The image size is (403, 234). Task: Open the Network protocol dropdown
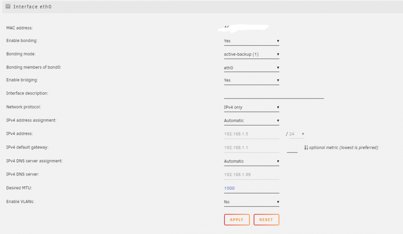pyautogui.click(x=251, y=107)
